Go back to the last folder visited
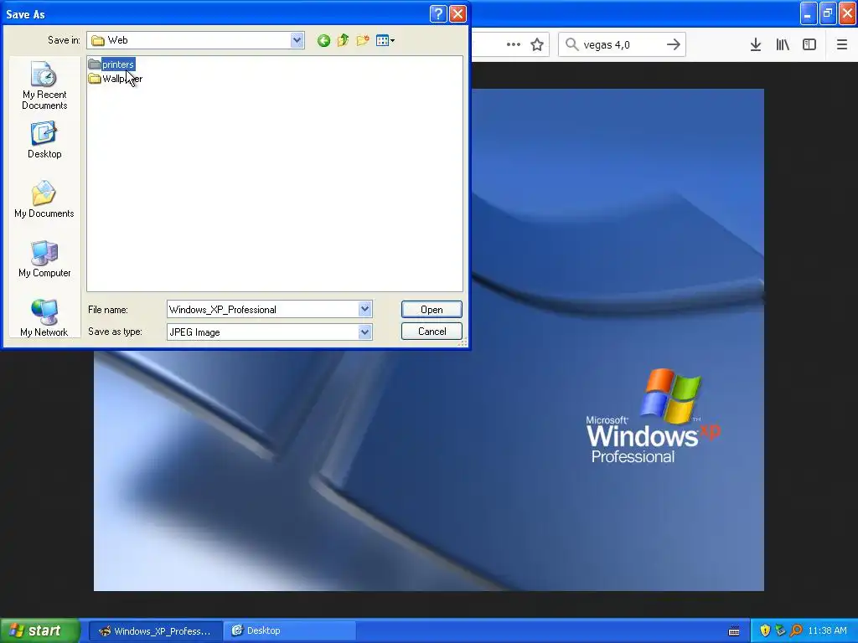The height and width of the screenshot is (643, 858). coord(323,40)
